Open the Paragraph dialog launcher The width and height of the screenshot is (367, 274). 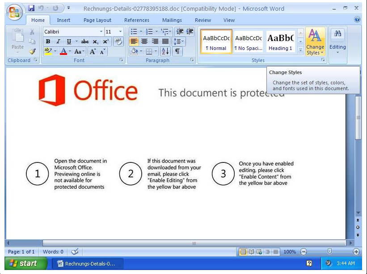pyautogui.click(x=192, y=60)
